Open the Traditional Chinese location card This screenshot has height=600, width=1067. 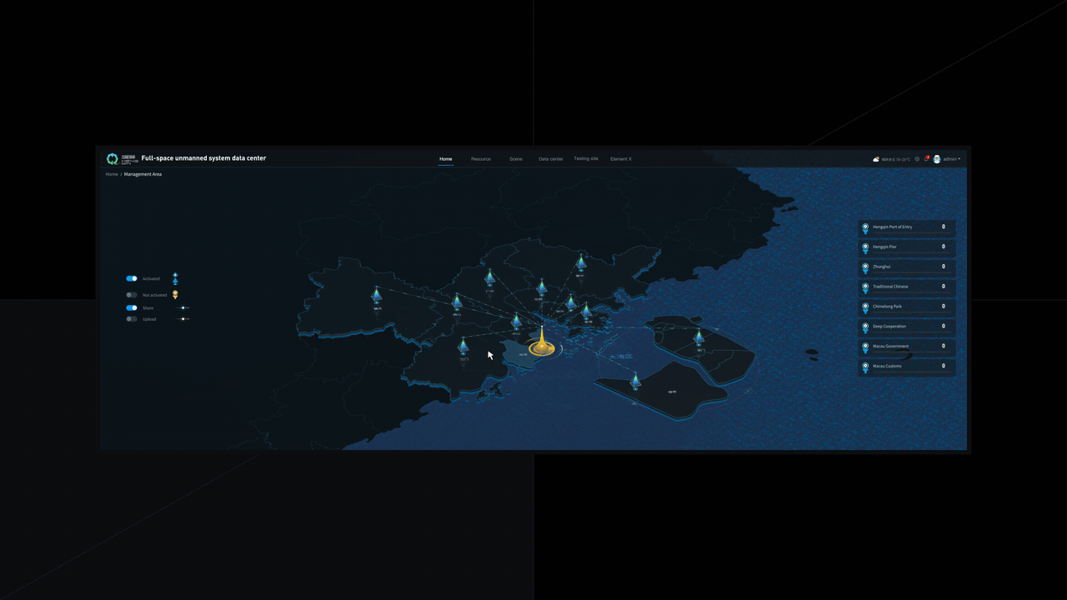click(x=907, y=287)
